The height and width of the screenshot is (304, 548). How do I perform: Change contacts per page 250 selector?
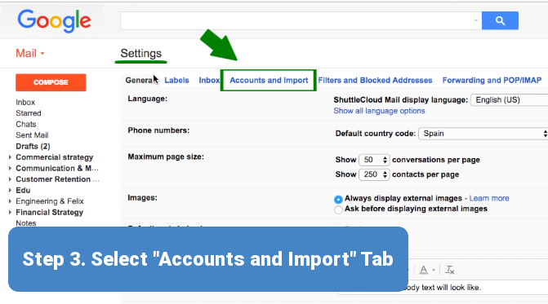(374, 174)
